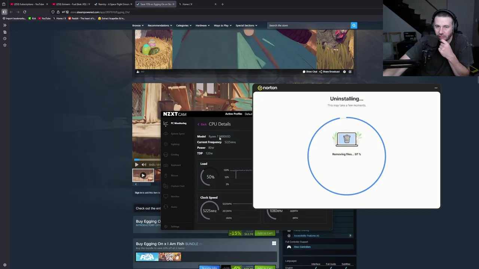479x269 pixels.
Task: Expand the Hardware dropdown
Action: pyautogui.click(x=202, y=25)
